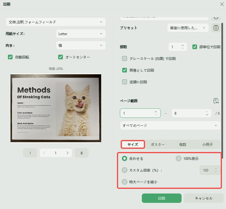
Task: Select the 100%表示 radio option
Action: [178, 158]
